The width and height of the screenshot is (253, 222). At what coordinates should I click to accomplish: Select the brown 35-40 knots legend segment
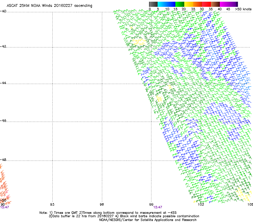[215, 4]
